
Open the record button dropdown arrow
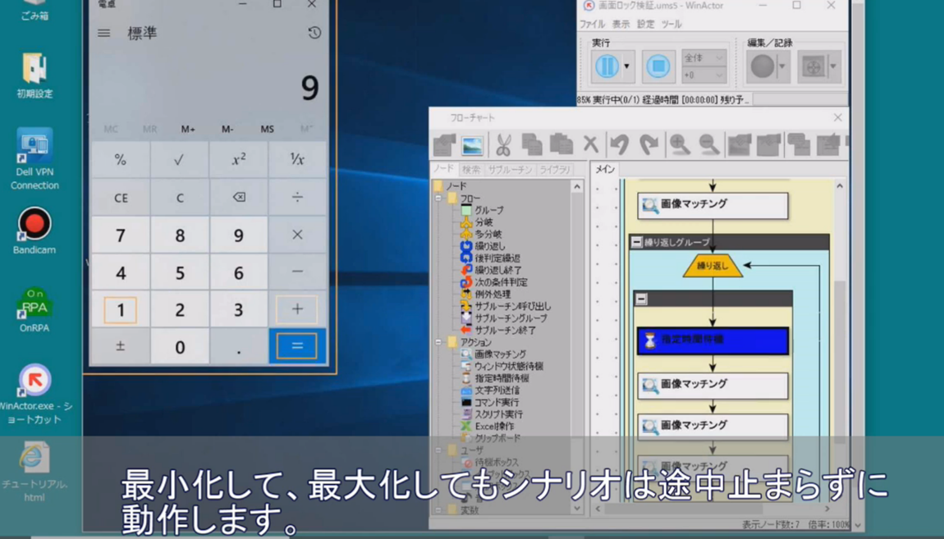[782, 66]
